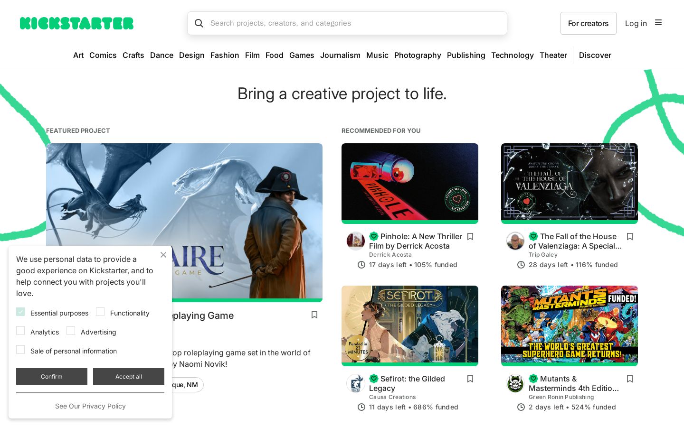Screen dimensions: 684x427
Task: Confirm the cookie preferences
Action: click(52, 376)
